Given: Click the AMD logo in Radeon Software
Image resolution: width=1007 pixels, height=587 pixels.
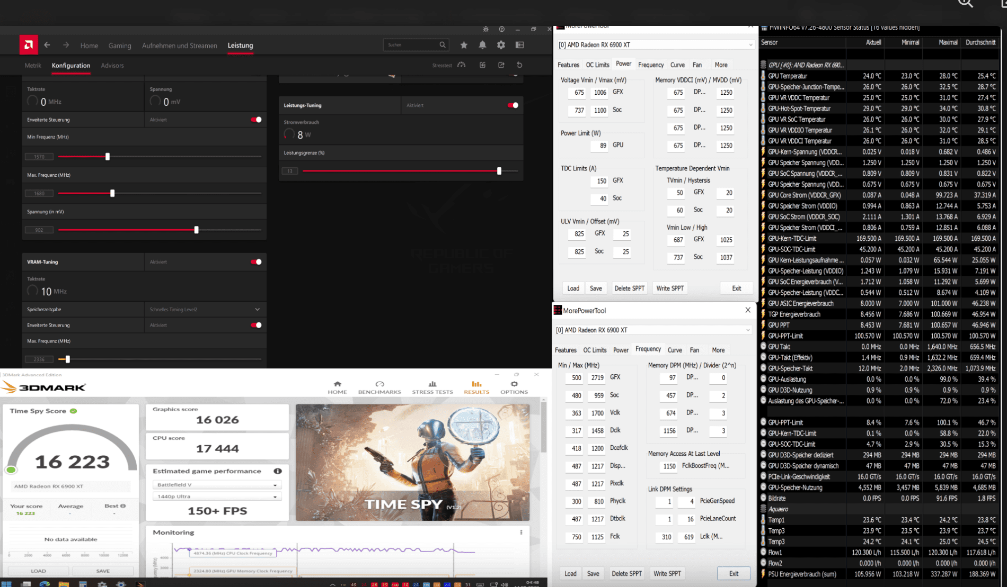Looking at the screenshot, I should (29, 45).
